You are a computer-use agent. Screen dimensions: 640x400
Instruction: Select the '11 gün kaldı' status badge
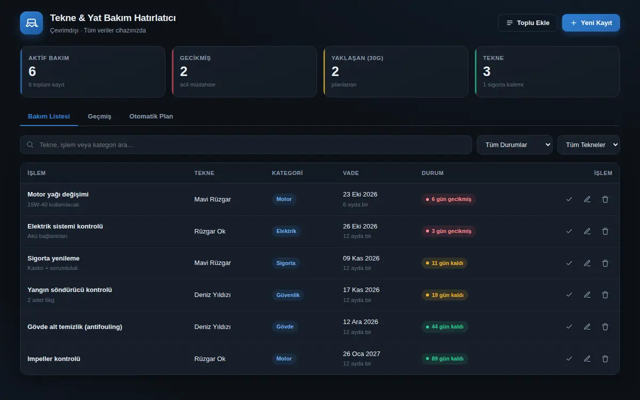pyautogui.click(x=444, y=263)
